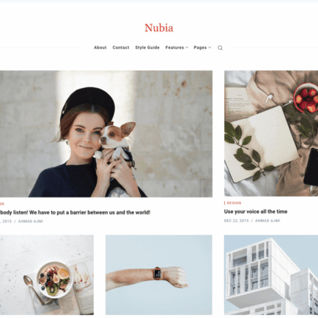The width and height of the screenshot is (318, 318).
Task: Open the fruit bowl post thumbnail
Action: tap(47, 275)
